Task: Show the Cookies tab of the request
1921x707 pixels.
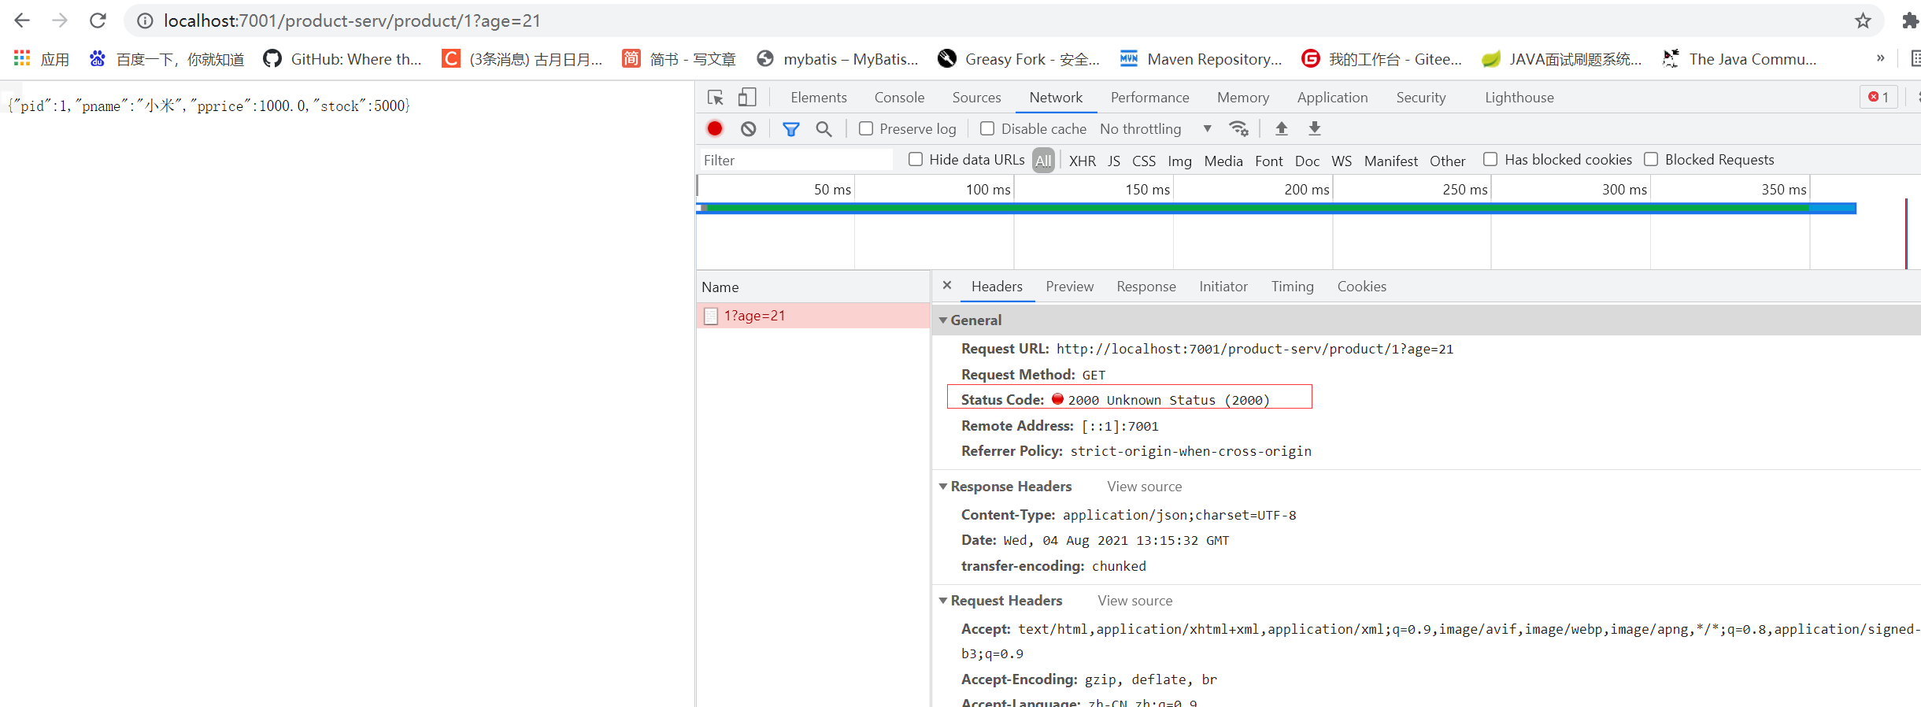Action: [x=1361, y=287]
